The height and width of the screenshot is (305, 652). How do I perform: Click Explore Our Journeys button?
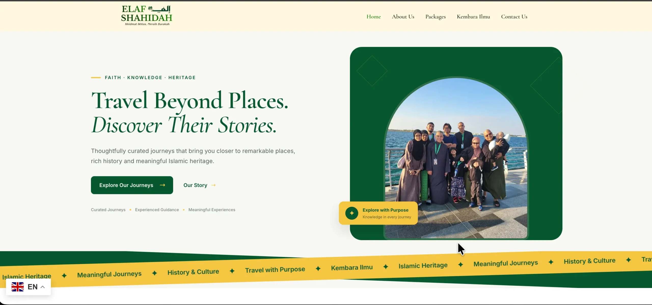(132, 185)
